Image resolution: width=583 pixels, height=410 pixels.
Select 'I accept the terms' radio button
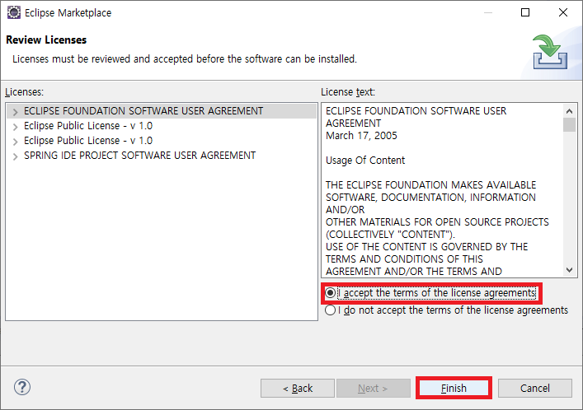coord(330,293)
